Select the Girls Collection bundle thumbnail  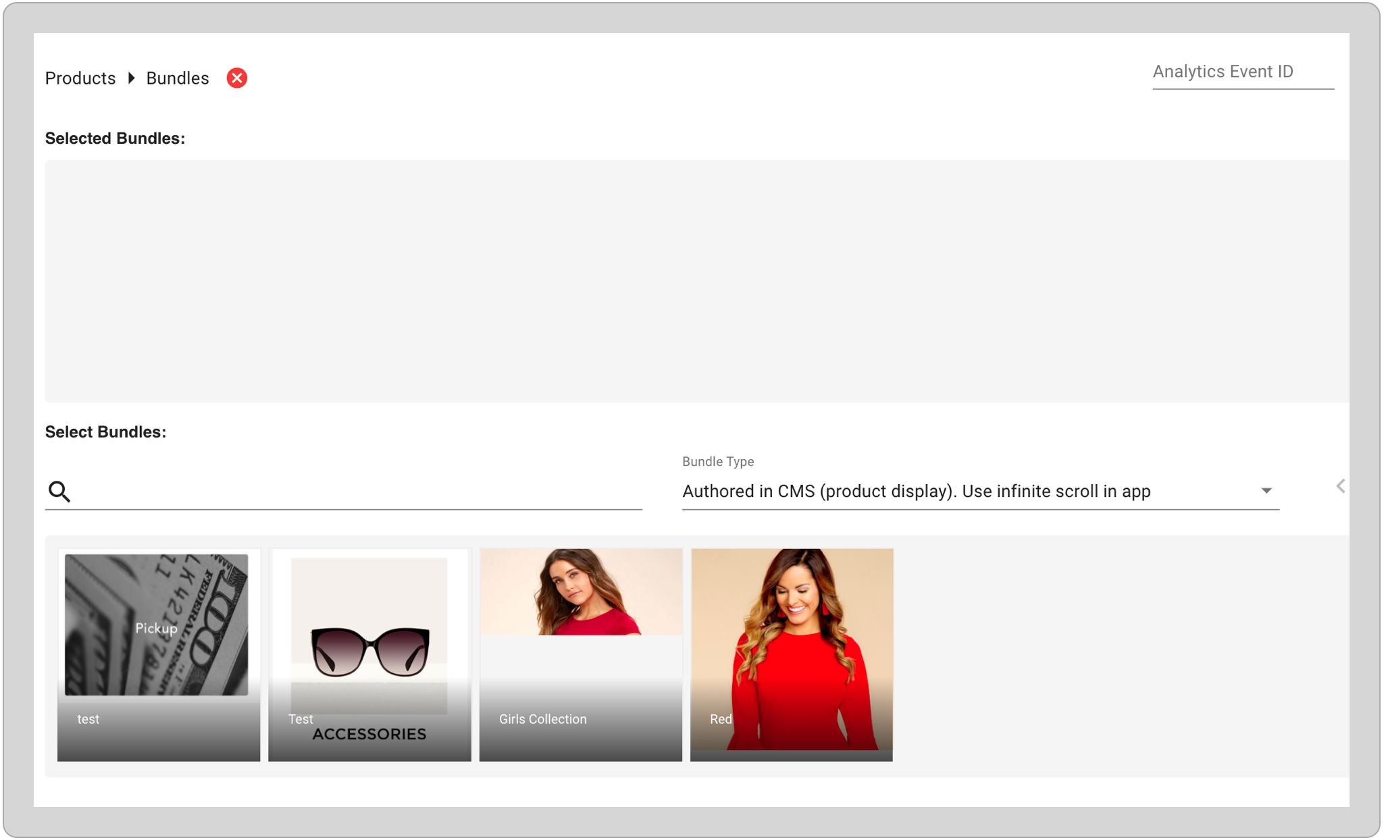[x=581, y=654]
